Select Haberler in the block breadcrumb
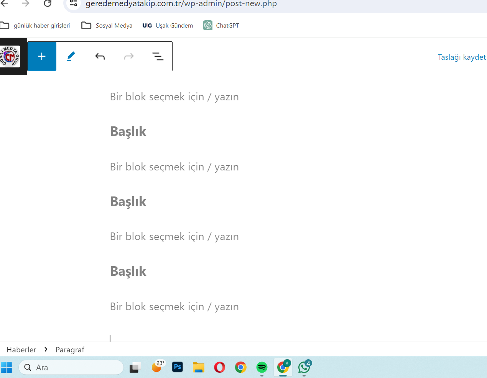The width and height of the screenshot is (487, 378). (21, 350)
